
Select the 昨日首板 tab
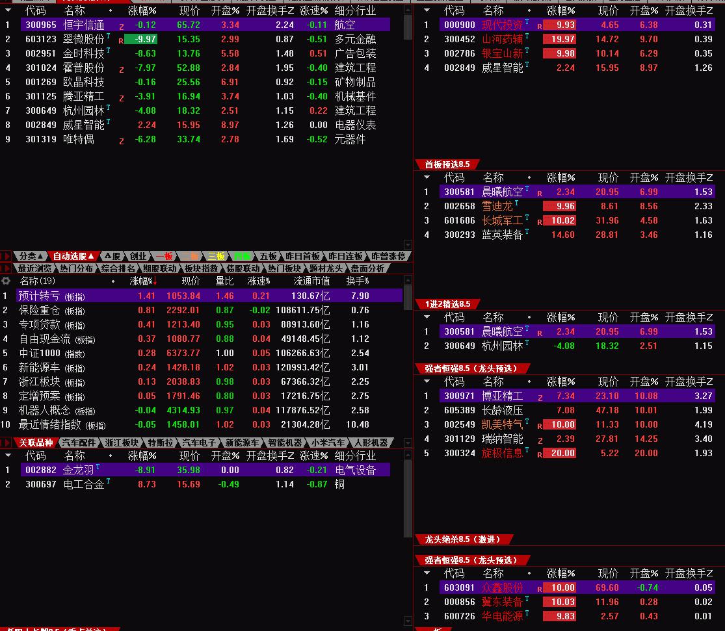[x=302, y=256]
